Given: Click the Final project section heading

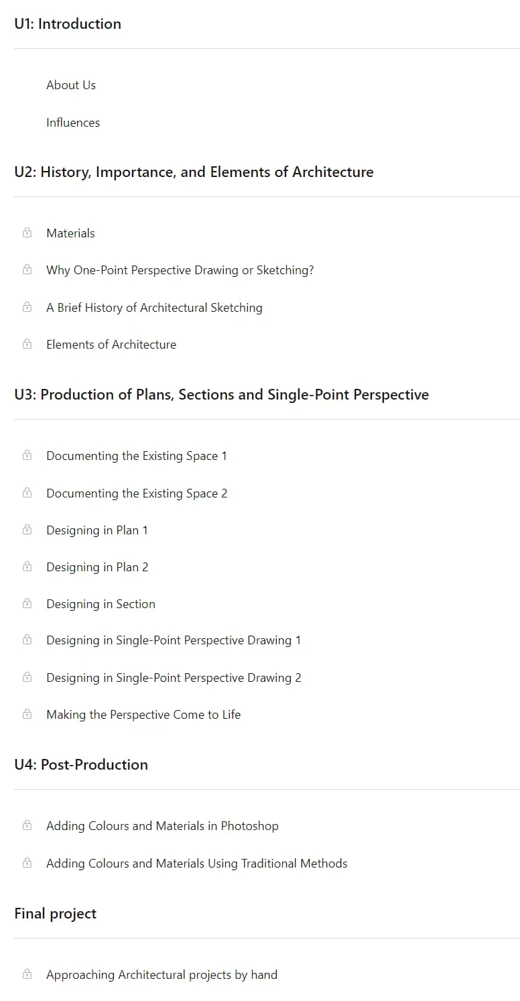Looking at the screenshot, I should (x=56, y=914).
